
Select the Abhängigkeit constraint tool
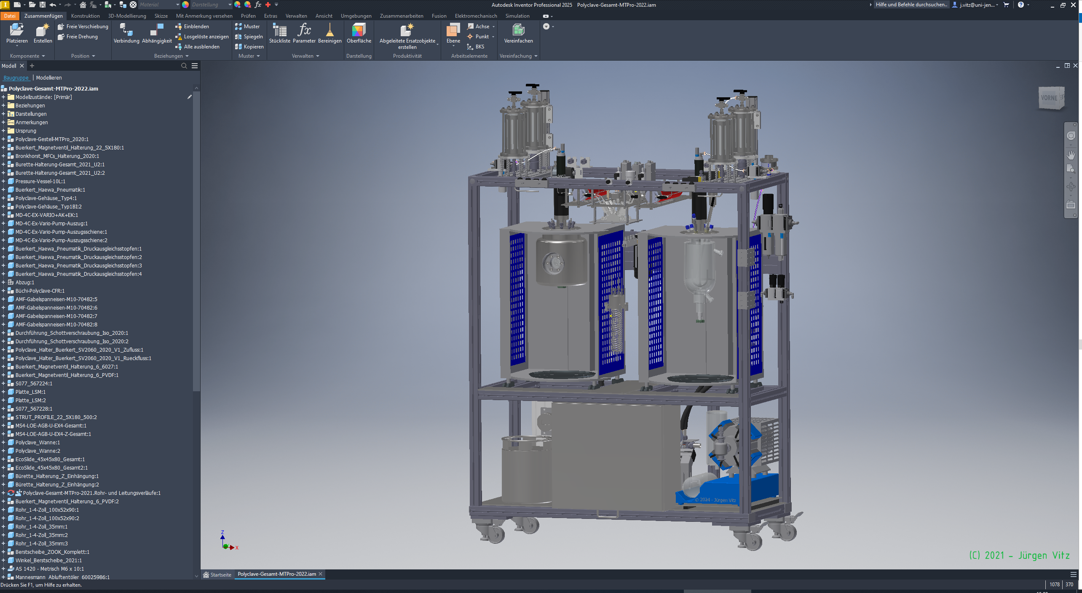(157, 30)
